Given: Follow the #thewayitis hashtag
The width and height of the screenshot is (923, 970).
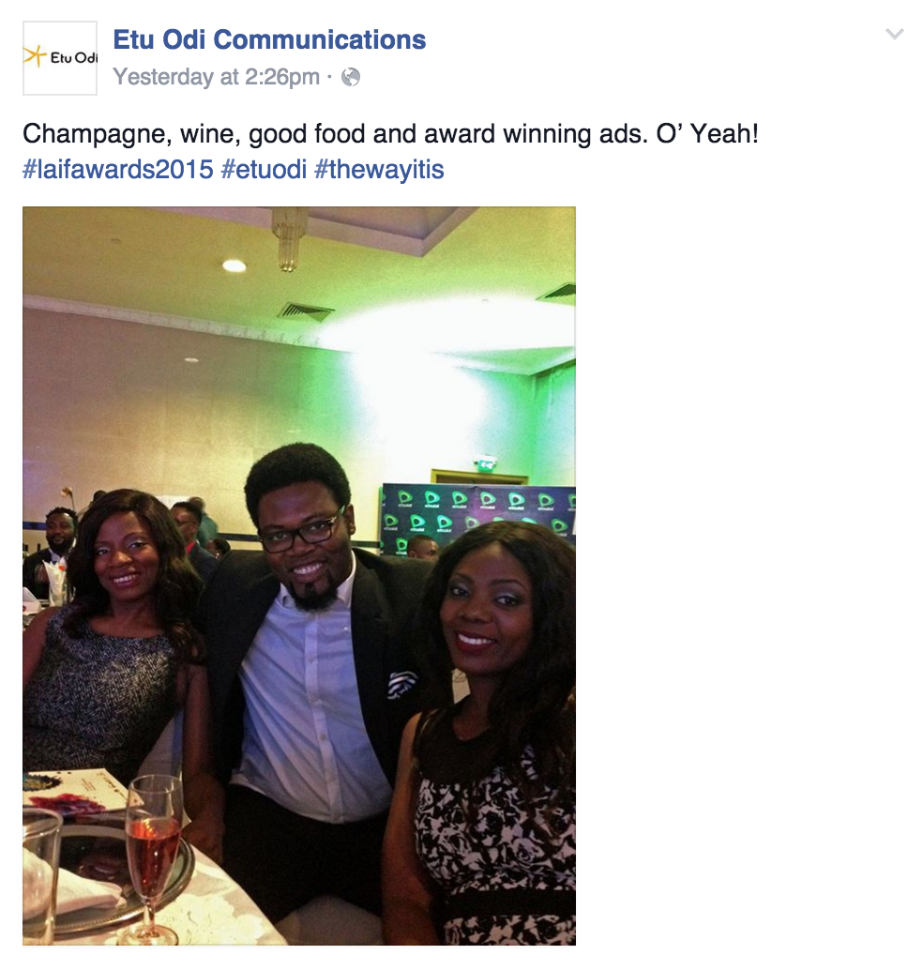Looking at the screenshot, I should click(x=379, y=169).
